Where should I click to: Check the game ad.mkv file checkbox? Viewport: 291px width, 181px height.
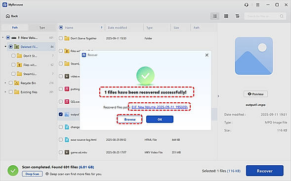[x=61, y=152]
